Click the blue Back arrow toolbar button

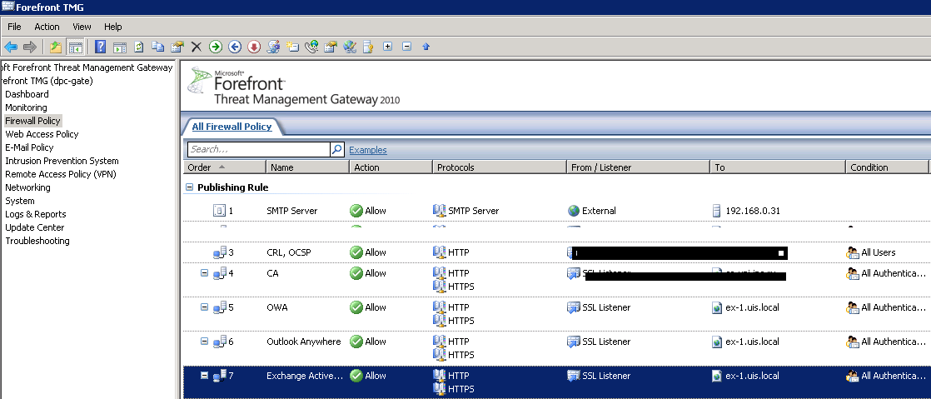[11, 47]
